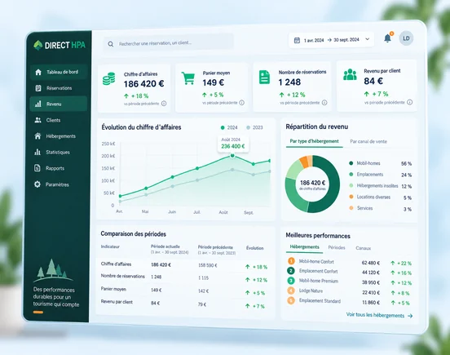Image resolution: width=450 pixels, height=355 pixels.
Task: Click the Rapports document icon
Action: [37, 168]
